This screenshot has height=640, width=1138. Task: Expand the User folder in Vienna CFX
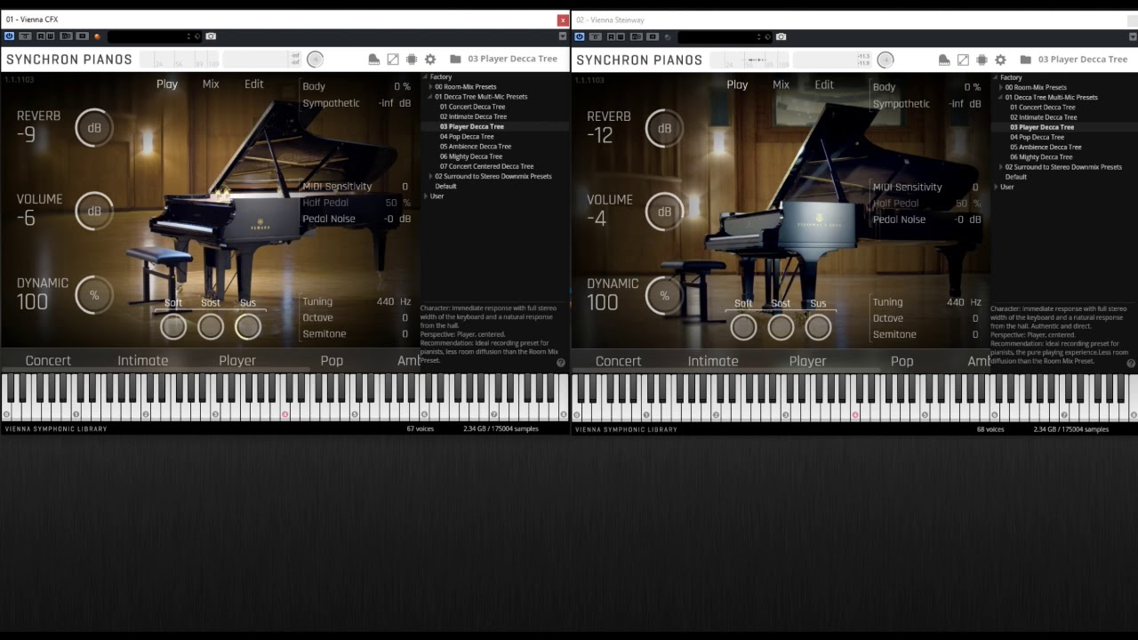click(x=425, y=196)
